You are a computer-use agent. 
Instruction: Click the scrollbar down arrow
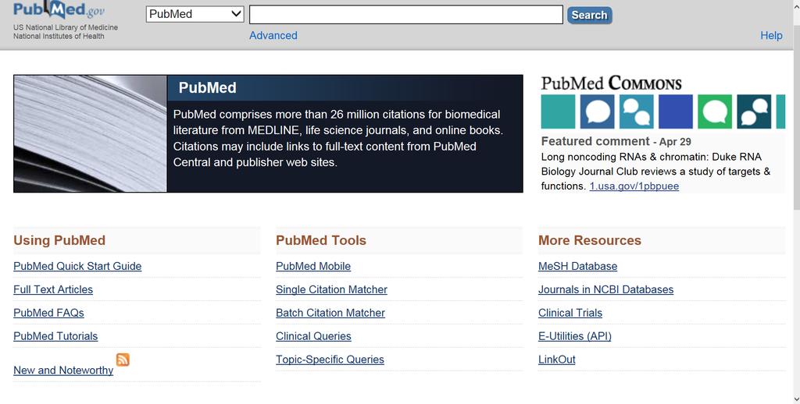coord(797,399)
